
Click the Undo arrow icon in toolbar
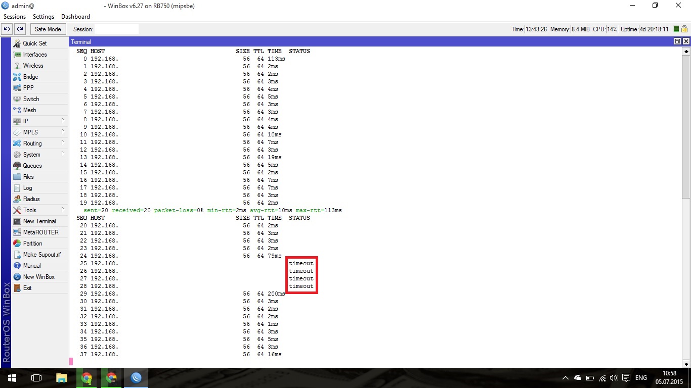point(8,29)
